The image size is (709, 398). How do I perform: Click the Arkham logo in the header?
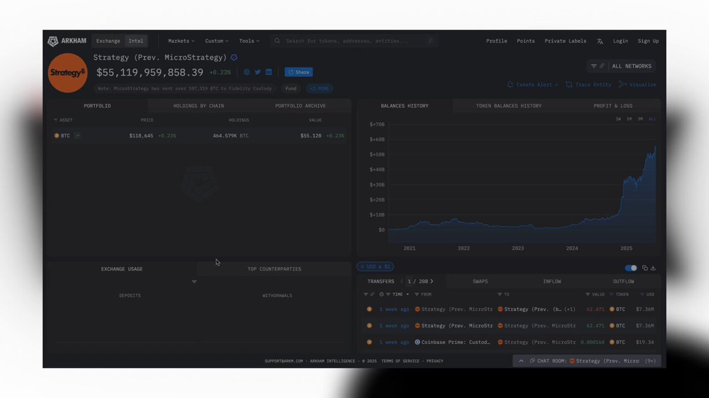(x=67, y=41)
